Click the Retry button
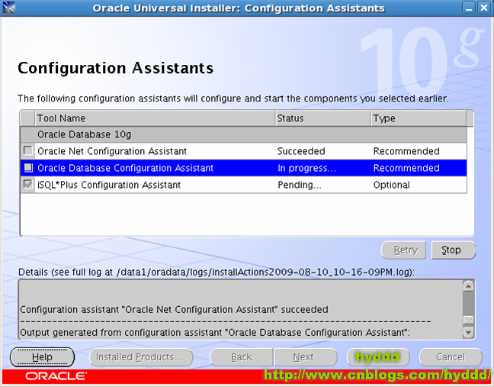494x387 pixels. [403, 250]
